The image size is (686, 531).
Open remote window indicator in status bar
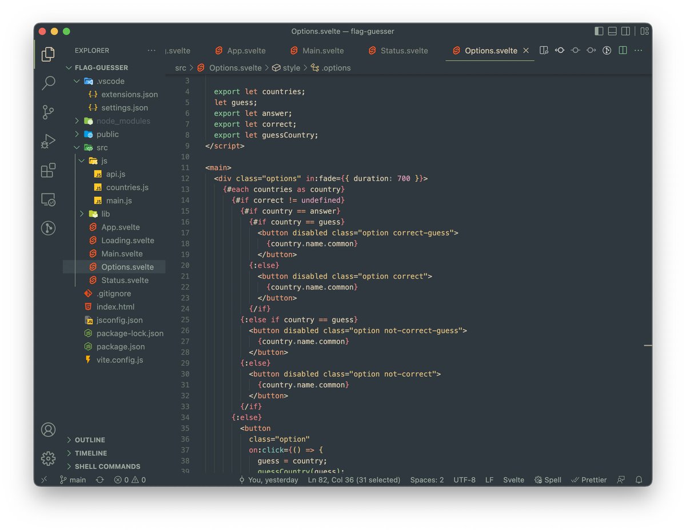(45, 480)
